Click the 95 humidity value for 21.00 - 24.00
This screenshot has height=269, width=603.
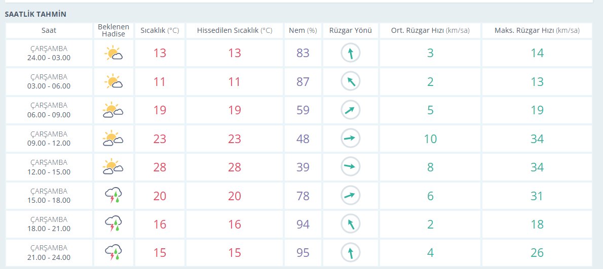pos(303,253)
